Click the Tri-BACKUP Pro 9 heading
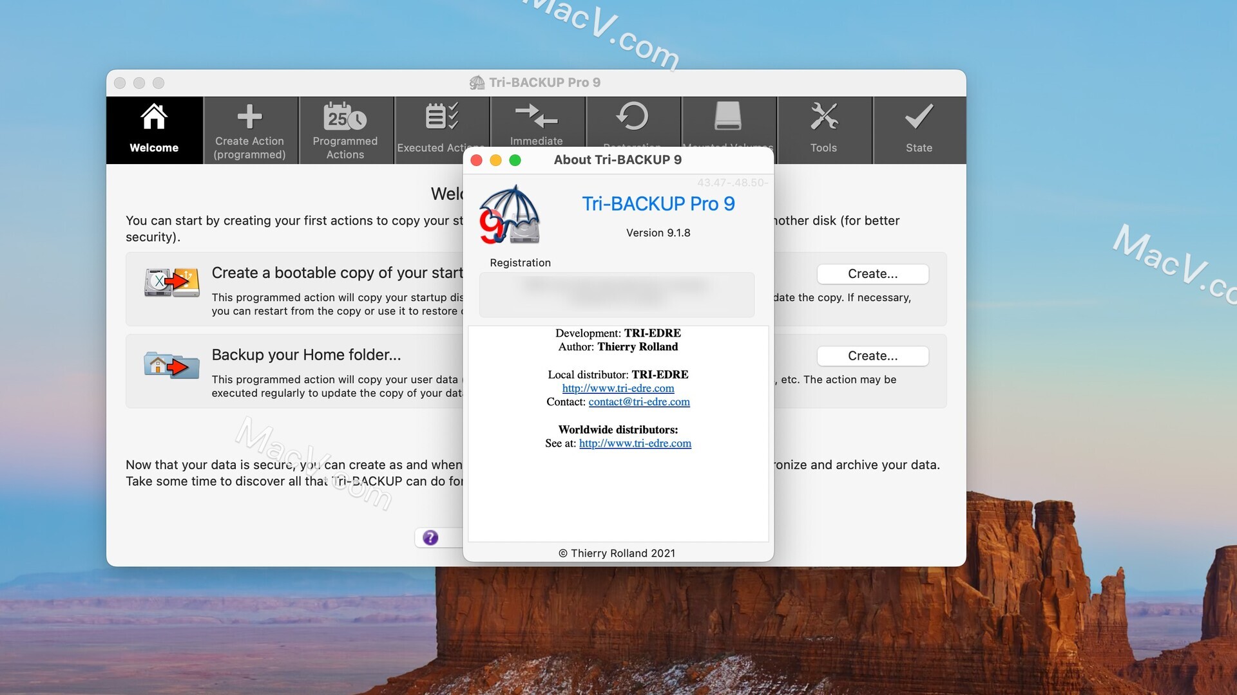This screenshot has height=695, width=1237. pos(658,204)
